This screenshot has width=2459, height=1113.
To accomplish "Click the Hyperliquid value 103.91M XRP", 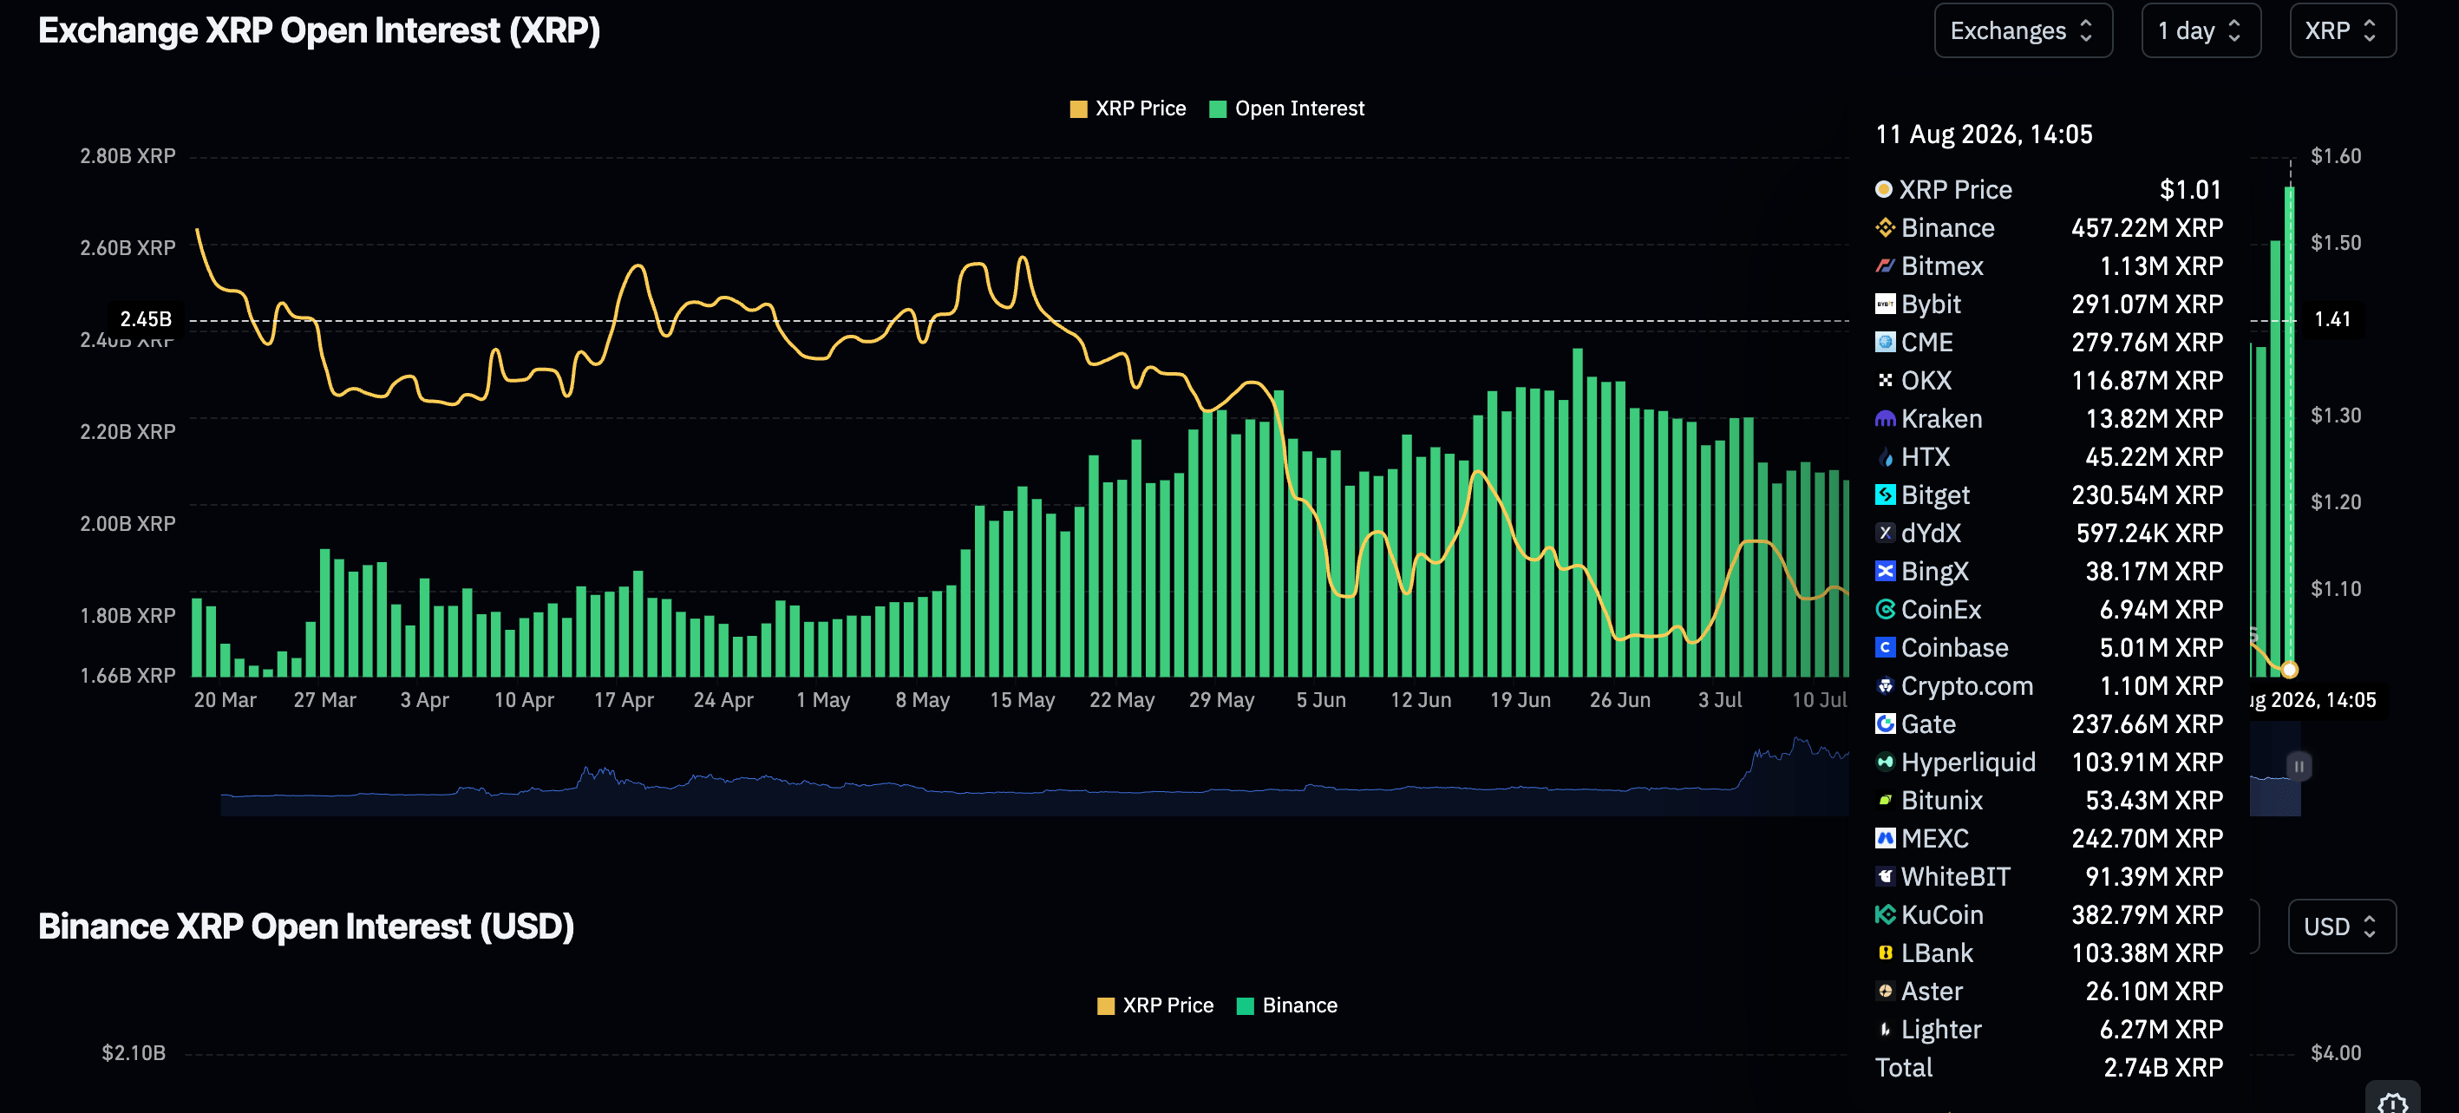I will (2147, 762).
